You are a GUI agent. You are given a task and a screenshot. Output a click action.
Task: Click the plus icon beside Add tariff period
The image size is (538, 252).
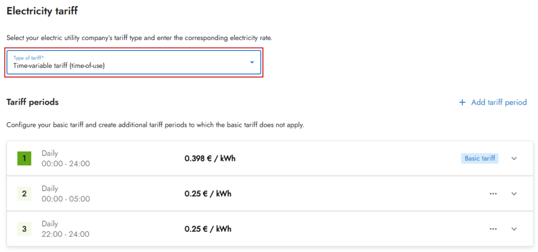pyautogui.click(x=462, y=103)
